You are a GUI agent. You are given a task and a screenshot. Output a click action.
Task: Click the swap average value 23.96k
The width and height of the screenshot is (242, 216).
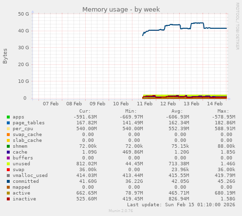(180, 170)
